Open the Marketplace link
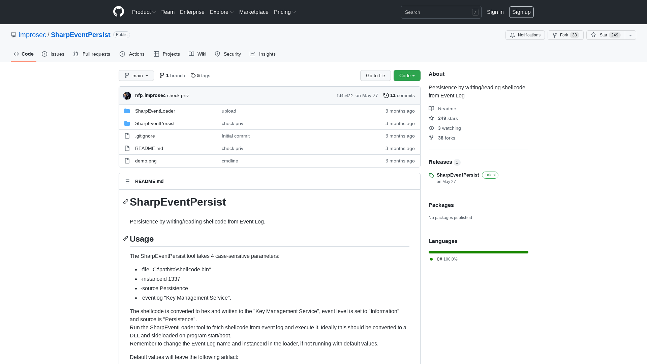 pos(254,12)
